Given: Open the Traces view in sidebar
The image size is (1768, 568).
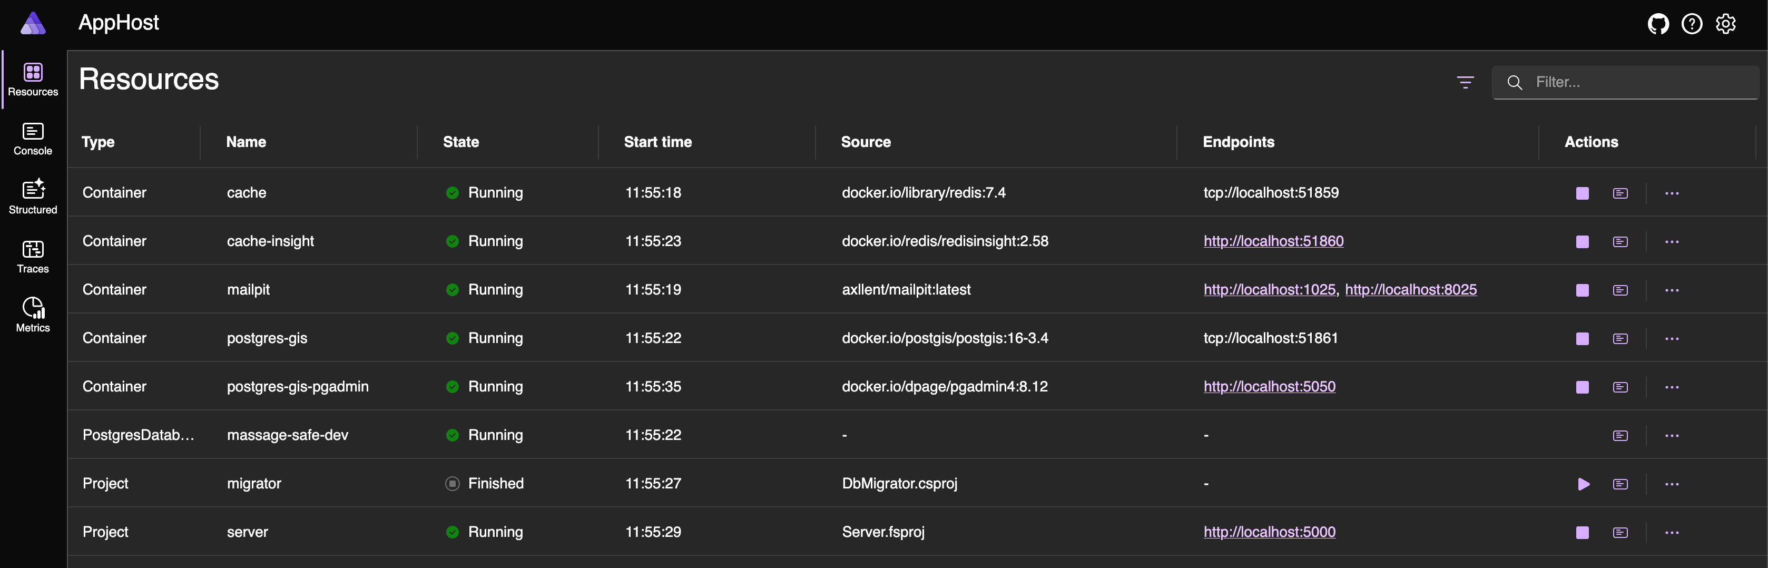Looking at the screenshot, I should click(x=32, y=256).
